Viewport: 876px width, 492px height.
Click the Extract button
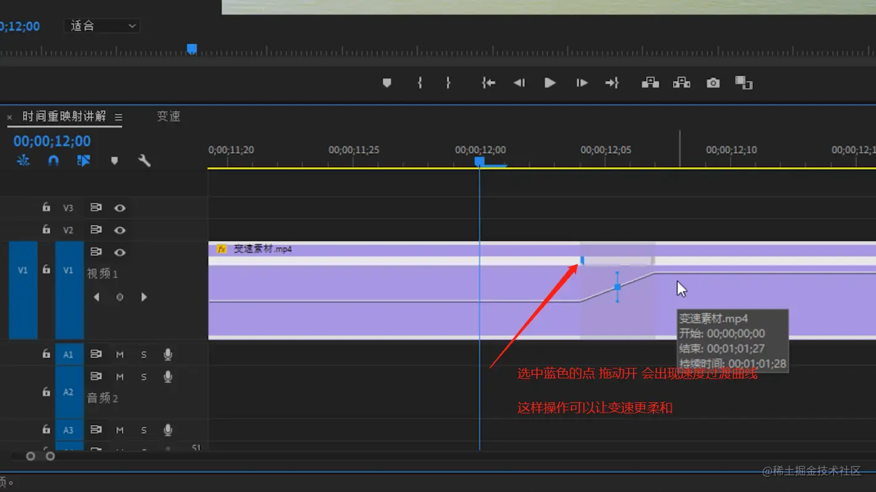click(x=682, y=83)
